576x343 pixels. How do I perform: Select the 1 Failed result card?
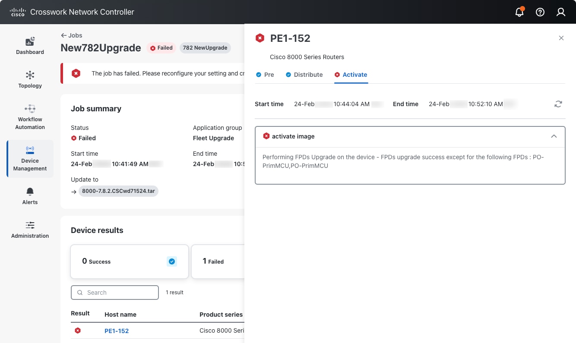tap(218, 261)
